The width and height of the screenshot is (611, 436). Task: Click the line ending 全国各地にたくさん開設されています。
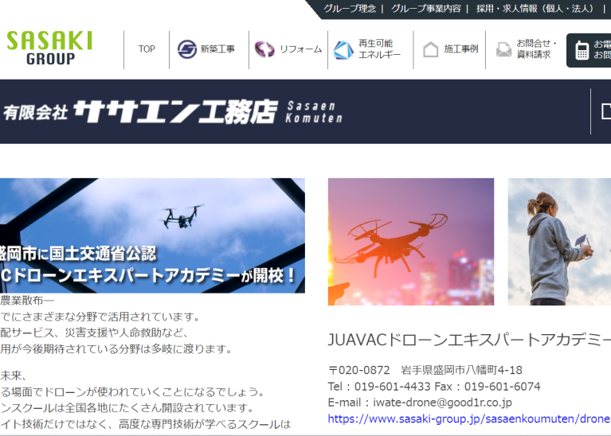tap(127, 408)
